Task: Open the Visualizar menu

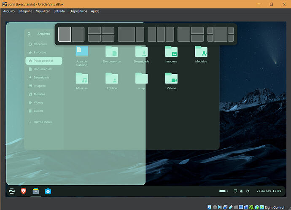Action: [x=43, y=11]
